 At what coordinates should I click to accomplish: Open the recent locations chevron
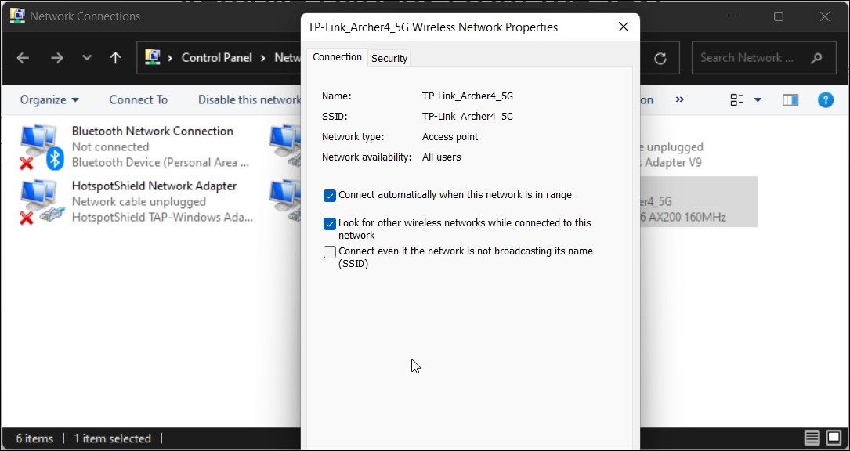[87, 57]
